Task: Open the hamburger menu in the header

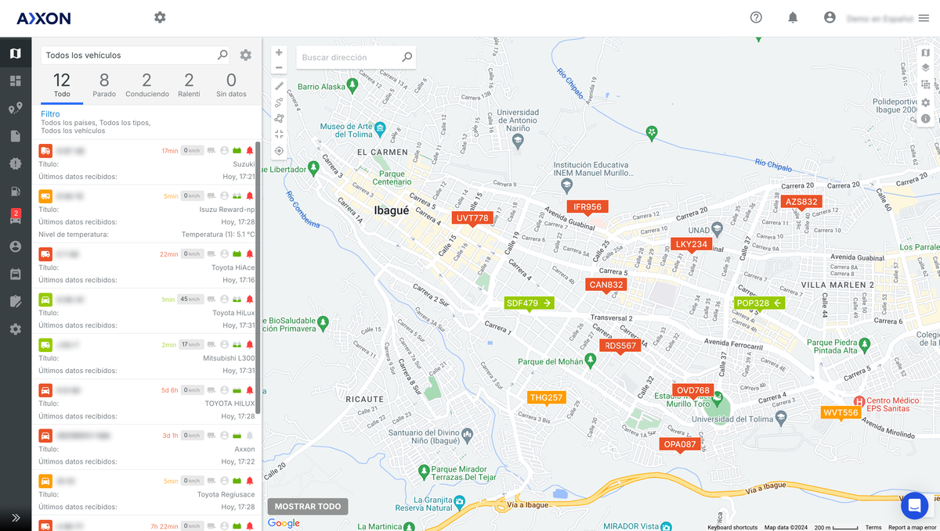Action: click(x=924, y=18)
